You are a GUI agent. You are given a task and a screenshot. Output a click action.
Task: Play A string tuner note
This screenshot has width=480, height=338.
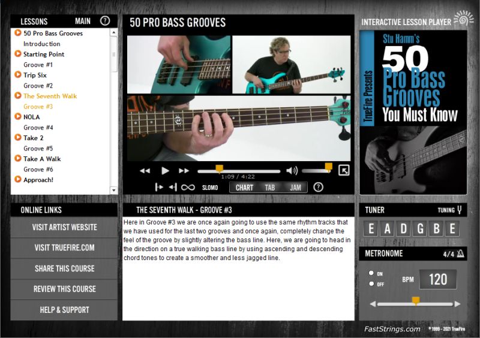tap(387, 228)
